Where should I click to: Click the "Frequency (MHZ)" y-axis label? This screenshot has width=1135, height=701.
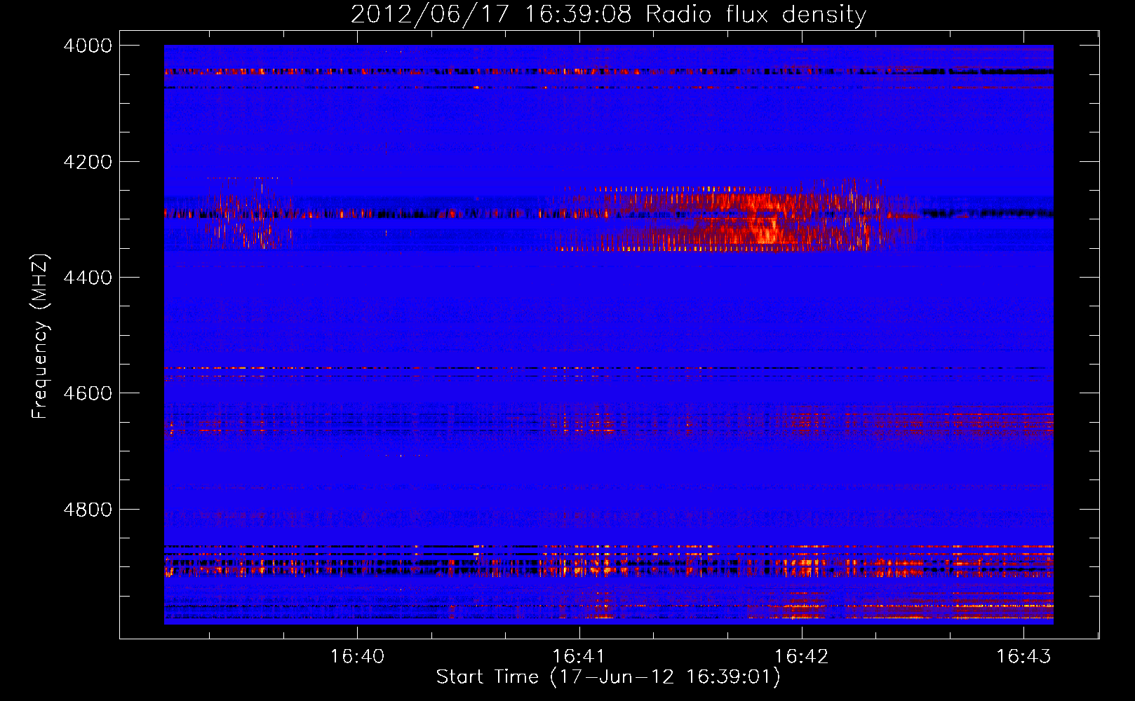tap(40, 336)
